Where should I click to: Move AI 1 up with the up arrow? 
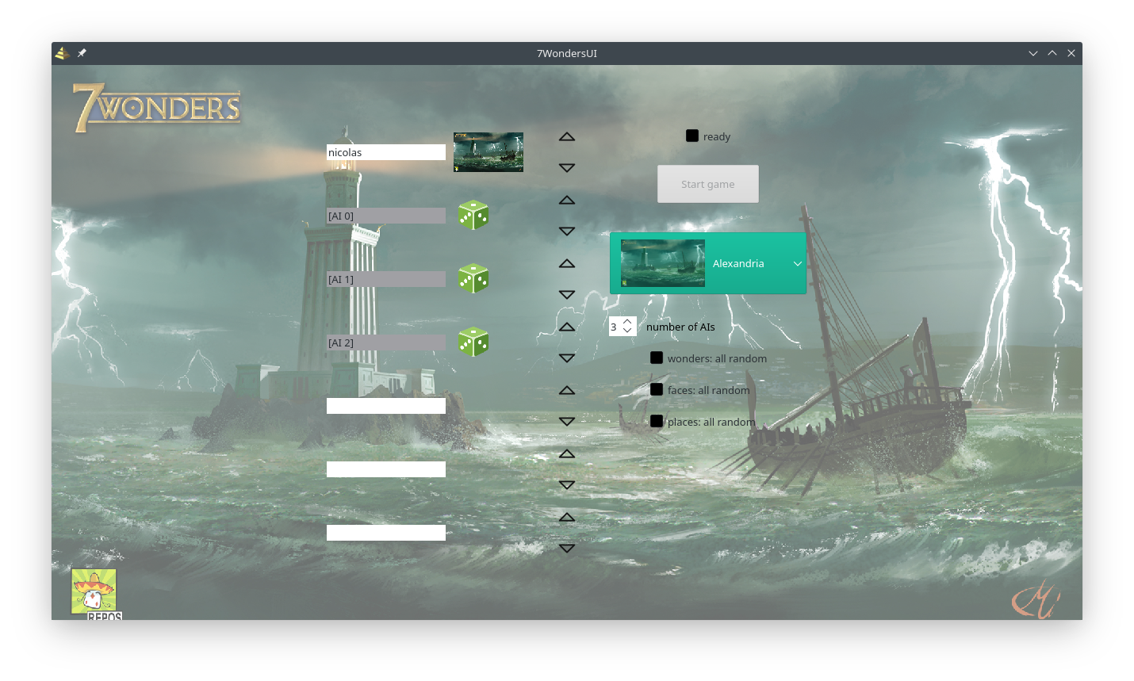pyautogui.click(x=567, y=263)
